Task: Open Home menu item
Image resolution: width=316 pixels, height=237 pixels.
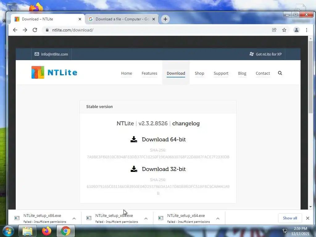Action: point(127,73)
